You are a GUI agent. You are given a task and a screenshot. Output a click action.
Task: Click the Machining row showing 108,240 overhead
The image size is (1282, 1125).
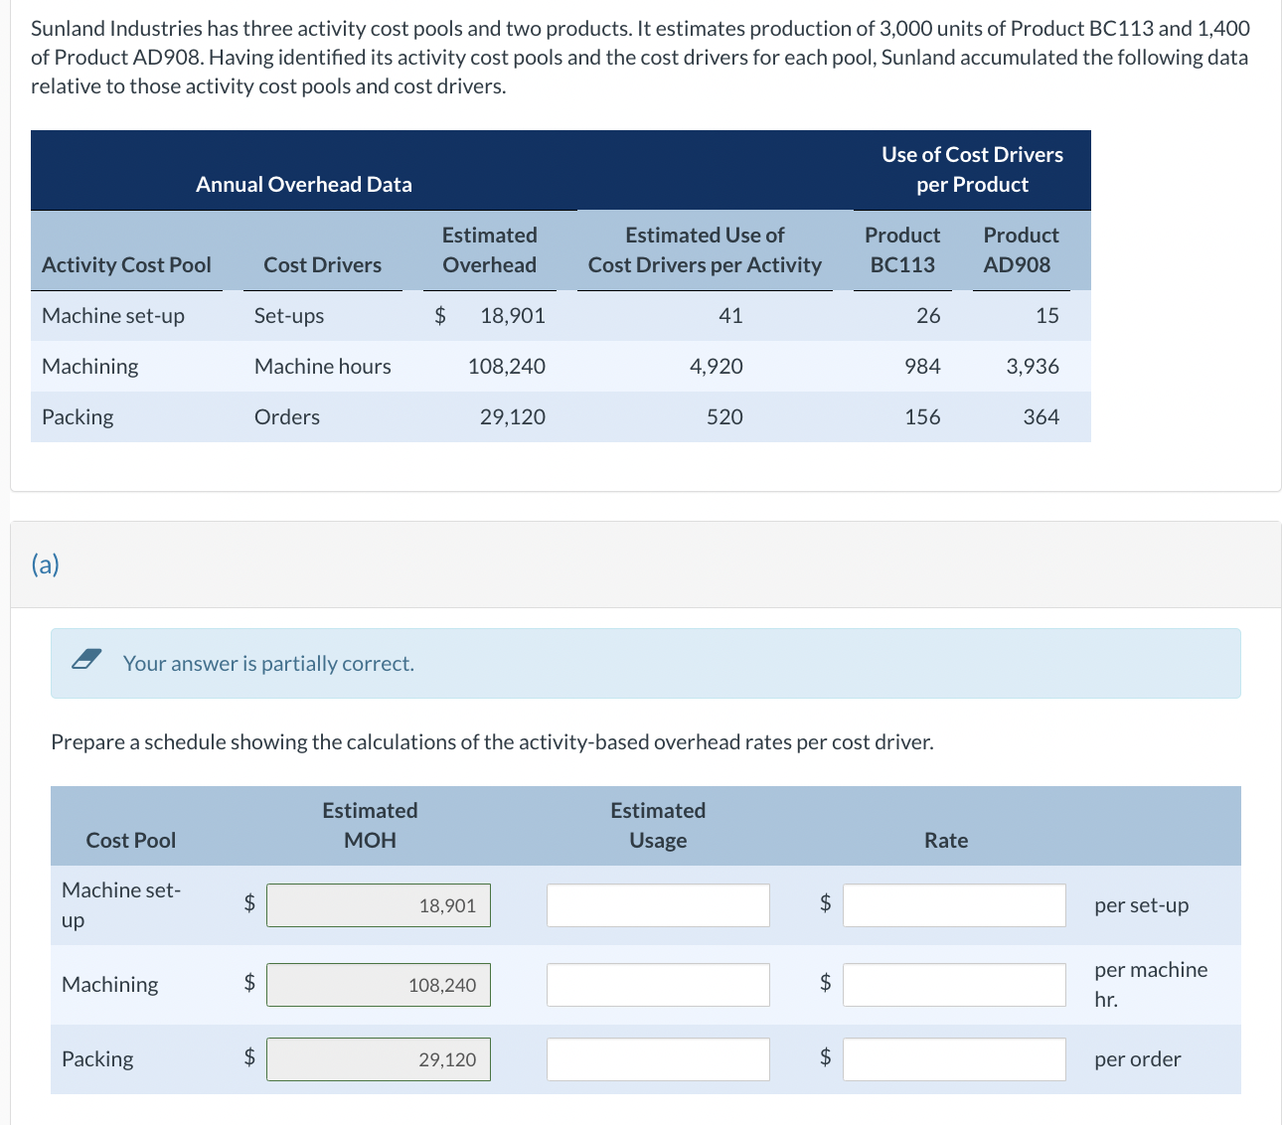(x=398, y=366)
